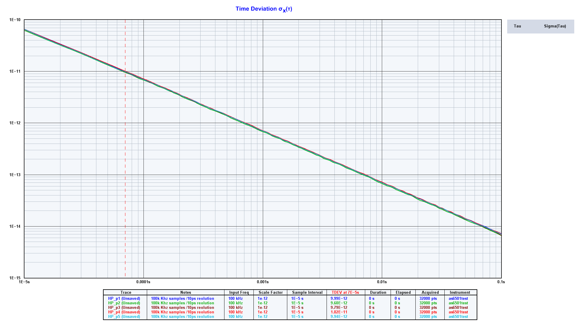Click the Time Deviation plot title

pyautogui.click(x=264, y=9)
